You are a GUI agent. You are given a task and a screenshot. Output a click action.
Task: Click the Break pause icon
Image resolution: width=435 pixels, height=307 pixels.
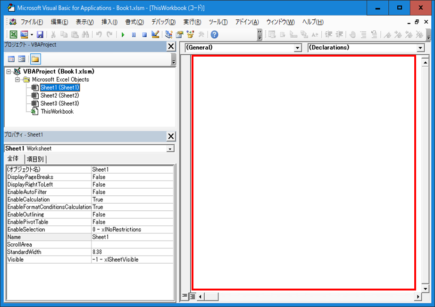[x=134, y=35]
